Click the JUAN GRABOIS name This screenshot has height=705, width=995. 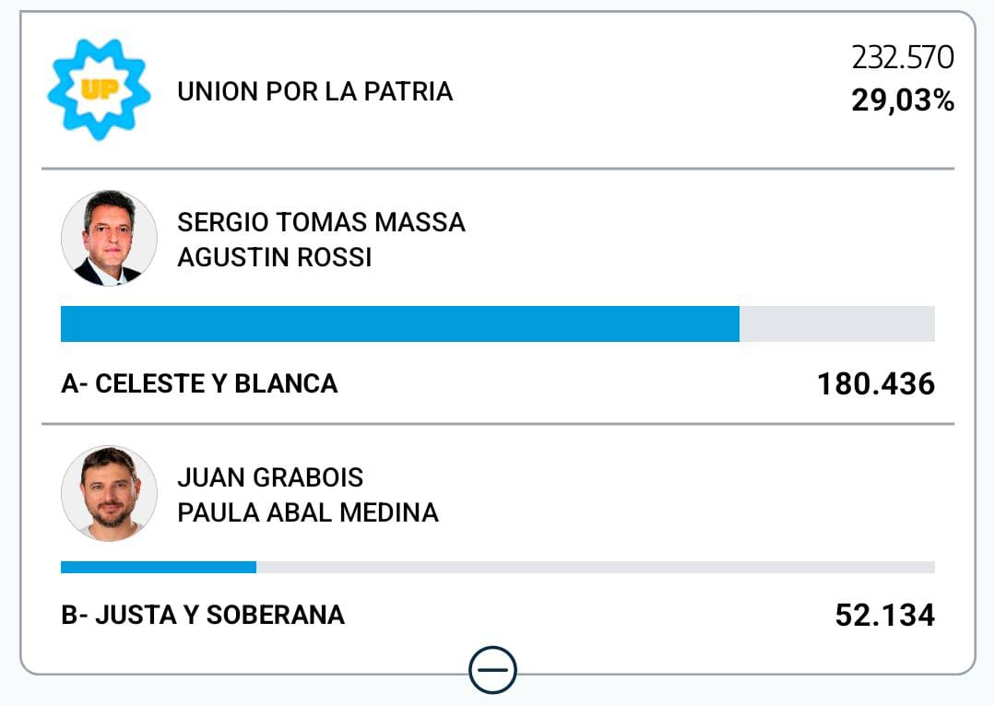pos(270,477)
